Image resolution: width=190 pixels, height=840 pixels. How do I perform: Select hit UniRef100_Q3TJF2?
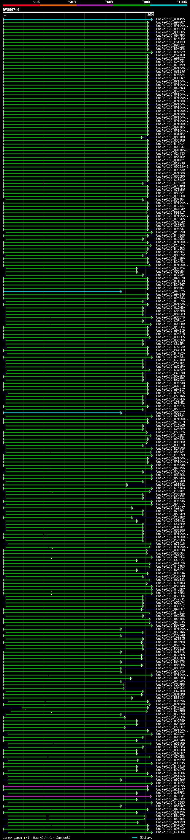point(170,134)
